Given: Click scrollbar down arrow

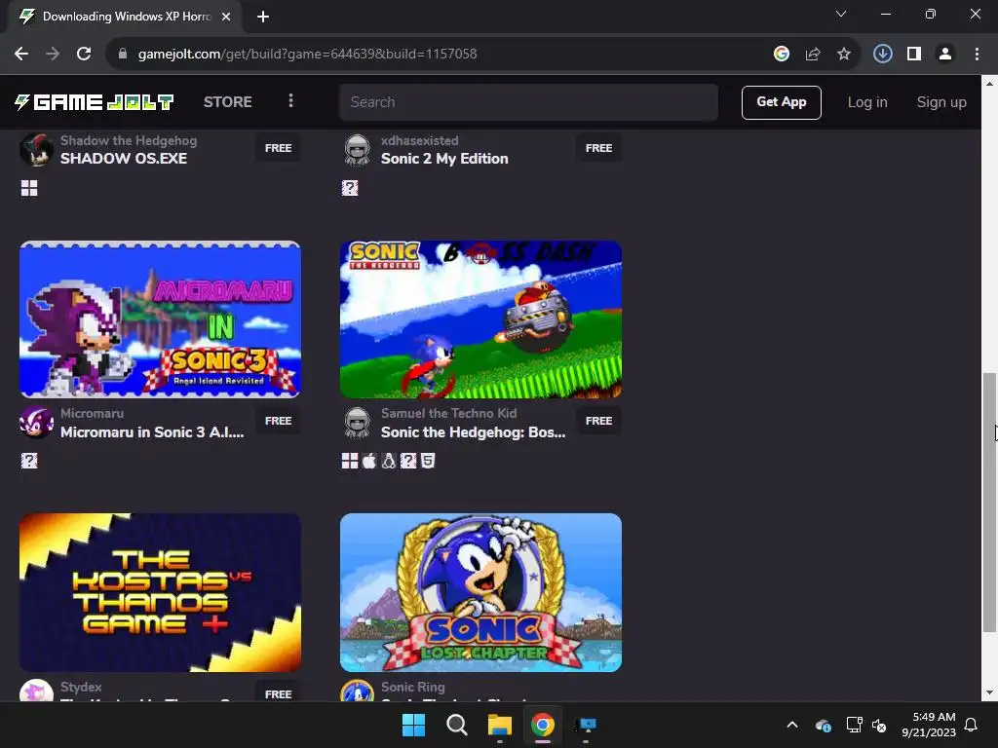Looking at the screenshot, I should point(989,692).
